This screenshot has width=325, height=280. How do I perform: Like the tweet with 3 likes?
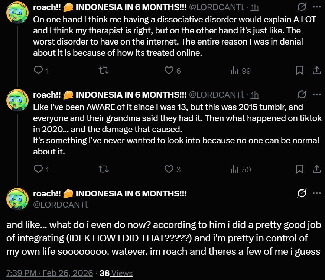click(169, 169)
